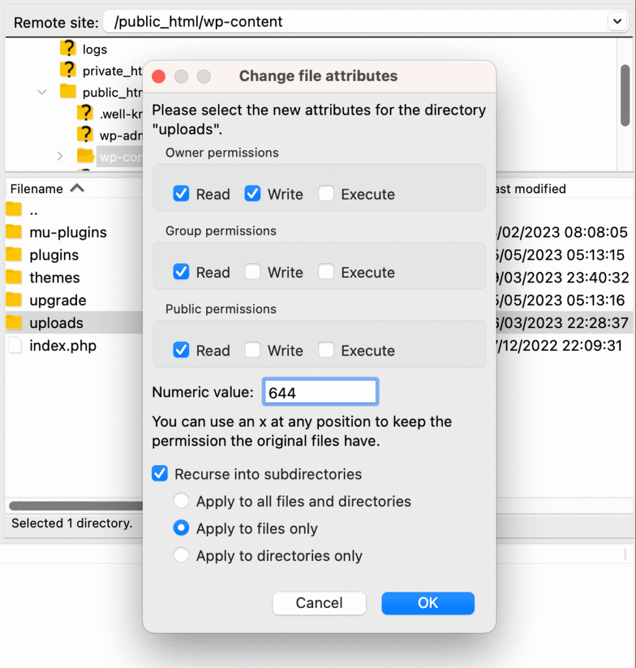This screenshot has width=636, height=668.
Task: Click the uploads folder icon
Action: click(x=14, y=322)
